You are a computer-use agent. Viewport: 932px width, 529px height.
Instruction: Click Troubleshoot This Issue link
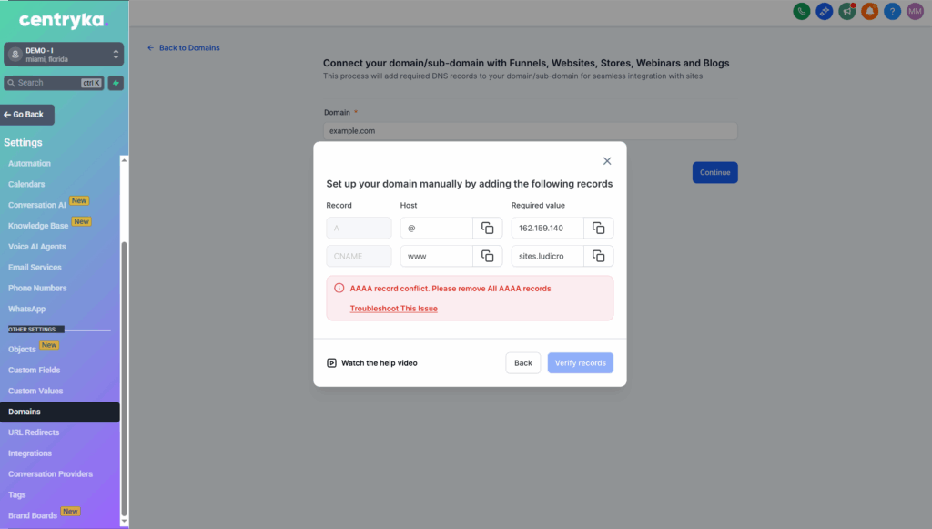(x=393, y=309)
